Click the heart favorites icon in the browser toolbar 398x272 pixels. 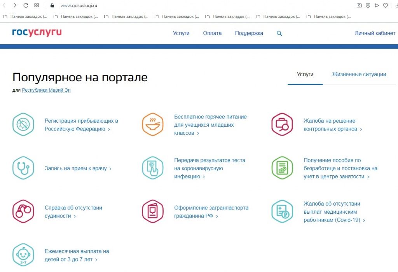(385, 5)
